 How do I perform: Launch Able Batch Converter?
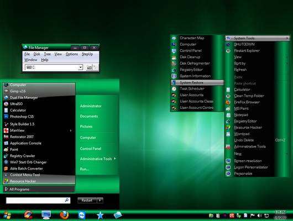[39, 169]
